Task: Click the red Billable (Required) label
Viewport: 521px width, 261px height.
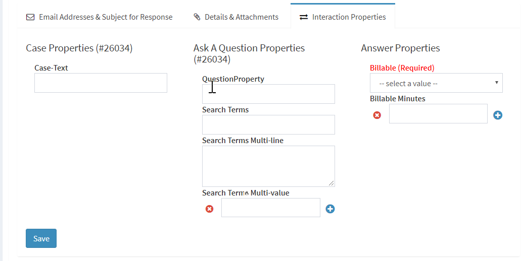Action: (402, 68)
